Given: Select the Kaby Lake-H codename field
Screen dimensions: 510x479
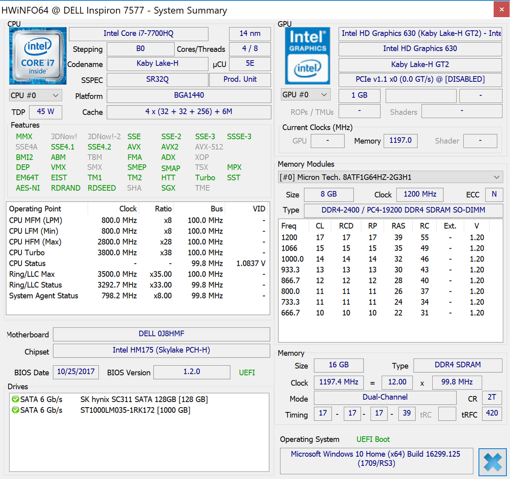Looking at the screenshot, I should [158, 63].
